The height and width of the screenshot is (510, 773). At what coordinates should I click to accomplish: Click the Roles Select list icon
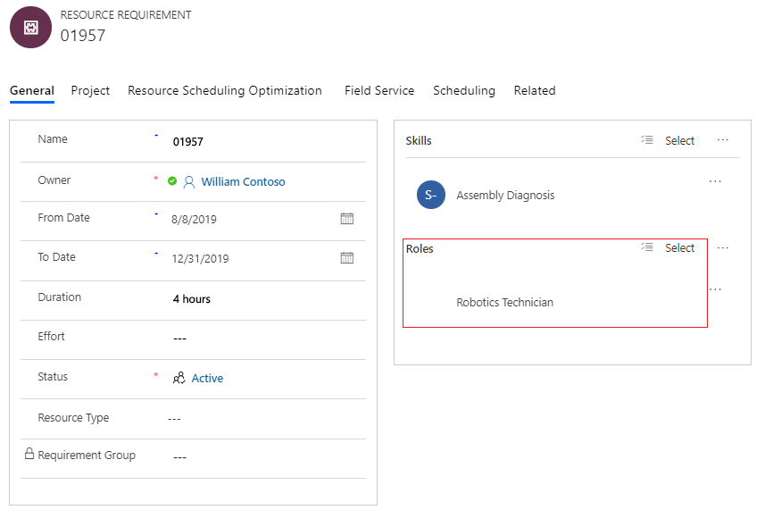pyautogui.click(x=647, y=247)
